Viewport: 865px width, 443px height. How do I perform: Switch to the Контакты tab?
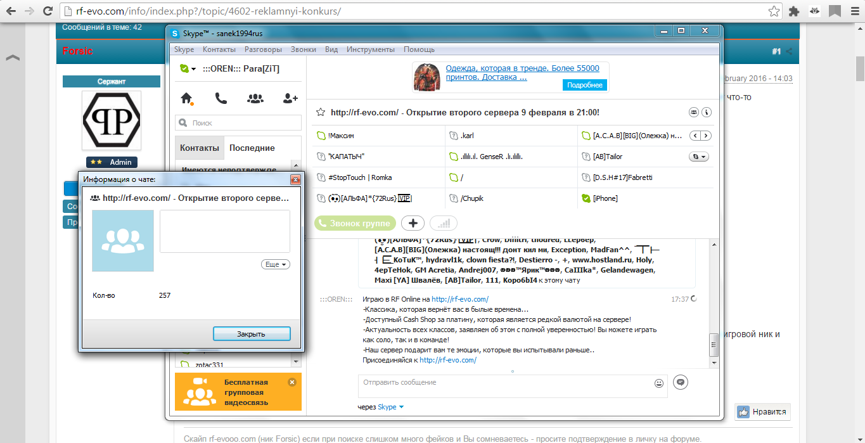click(200, 148)
